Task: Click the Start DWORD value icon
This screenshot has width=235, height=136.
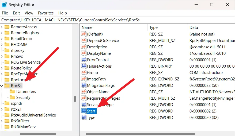Action: point(84,111)
